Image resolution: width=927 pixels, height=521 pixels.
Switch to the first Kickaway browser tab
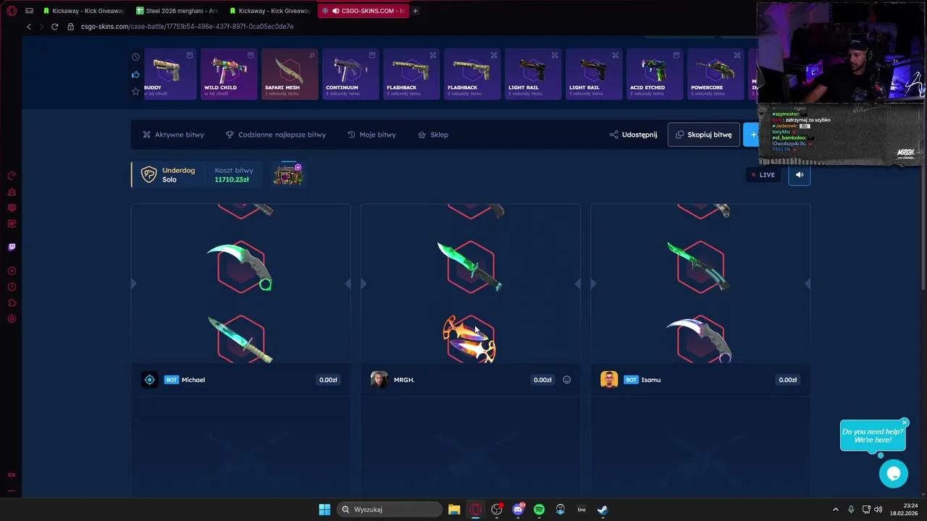(x=84, y=11)
